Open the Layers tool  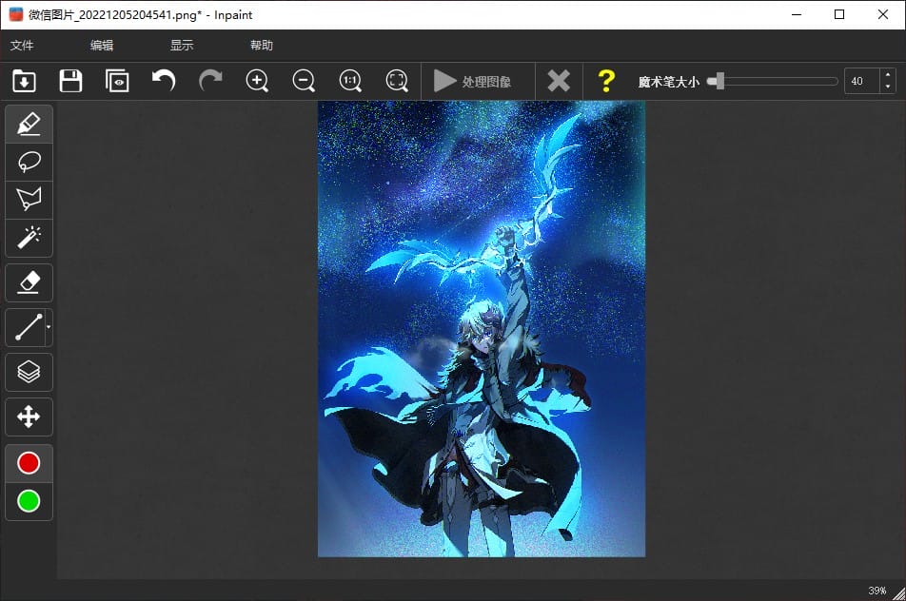point(29,372)
